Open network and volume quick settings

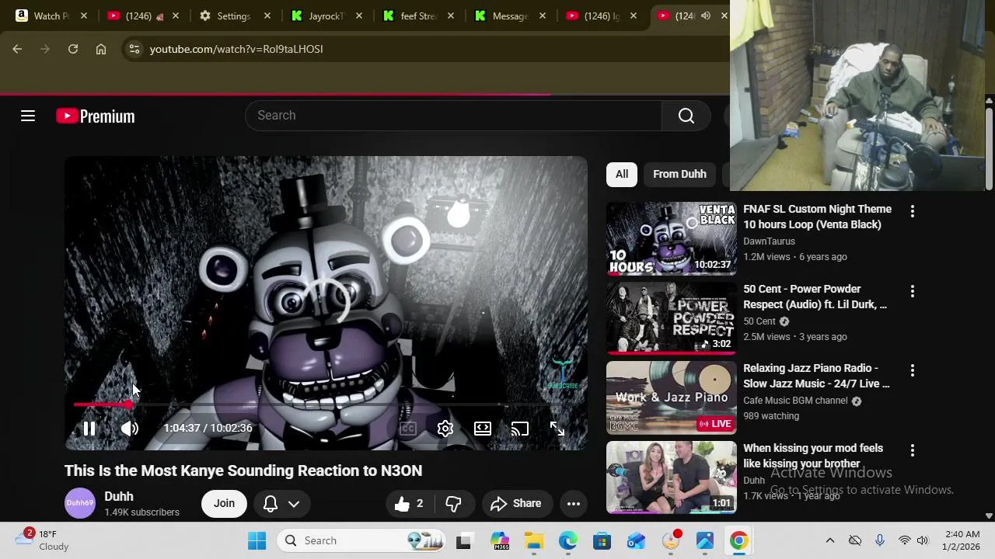coord(913,540)
